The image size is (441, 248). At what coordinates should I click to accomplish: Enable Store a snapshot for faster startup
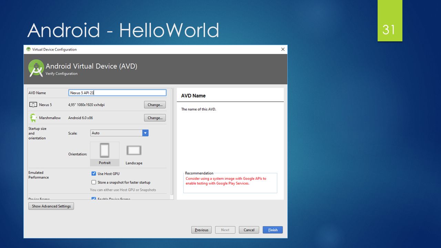94,182
